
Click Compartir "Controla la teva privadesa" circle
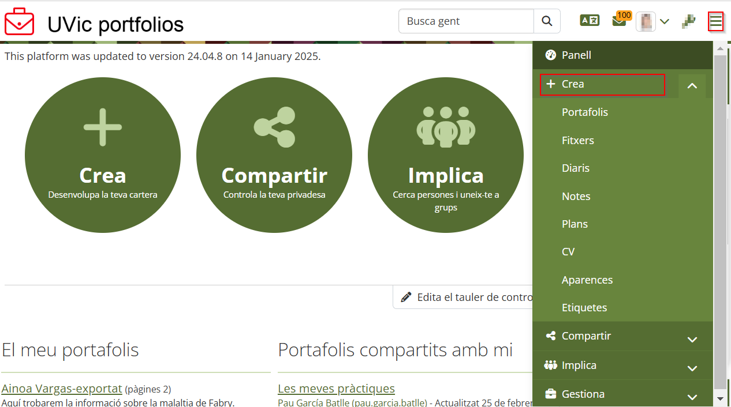tap(274, 155)
